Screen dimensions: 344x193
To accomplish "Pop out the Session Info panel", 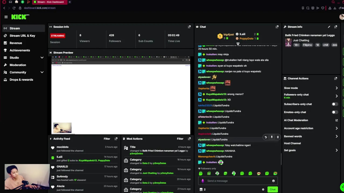I will click(189, 27).
